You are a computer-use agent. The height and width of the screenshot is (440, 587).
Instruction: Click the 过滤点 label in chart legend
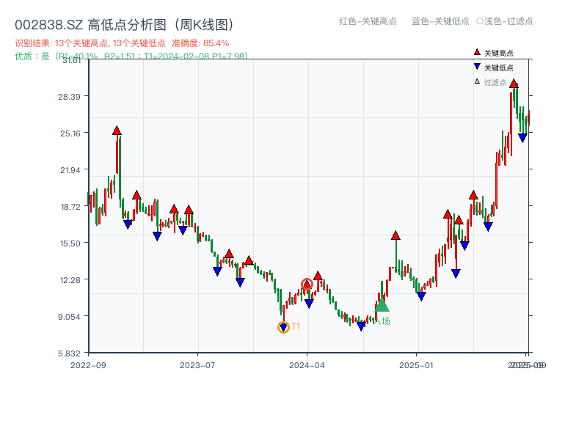click(495, 82)
